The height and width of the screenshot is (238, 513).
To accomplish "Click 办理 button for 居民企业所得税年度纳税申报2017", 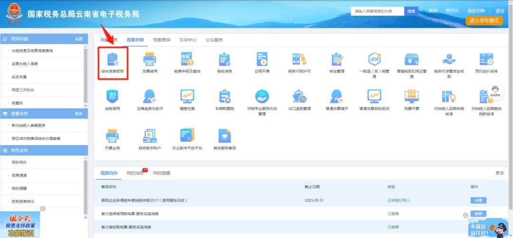I will point(478,201).
